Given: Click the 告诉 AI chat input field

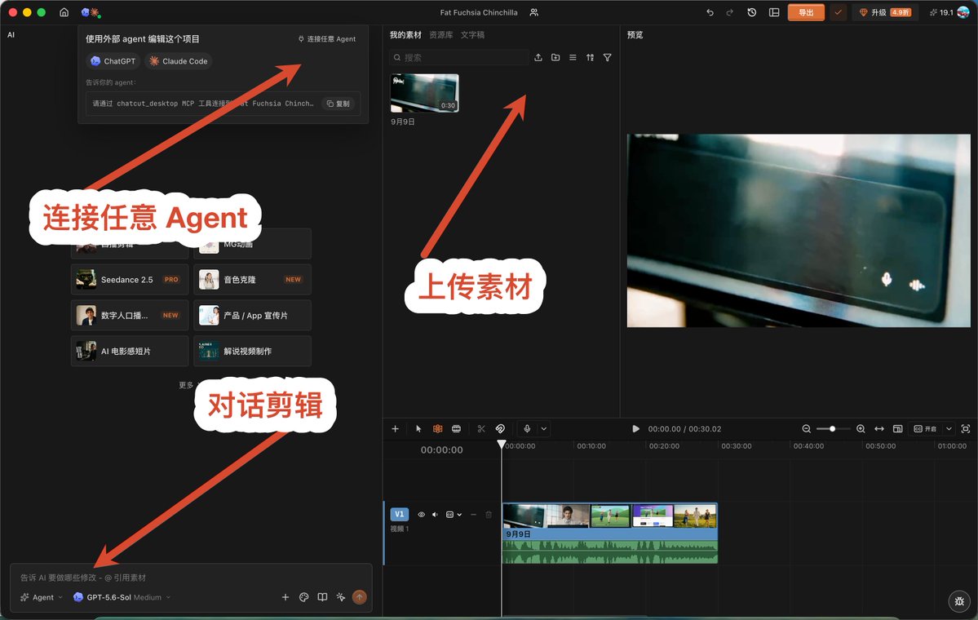Looking at the screenshot, I should pos(191,578).
